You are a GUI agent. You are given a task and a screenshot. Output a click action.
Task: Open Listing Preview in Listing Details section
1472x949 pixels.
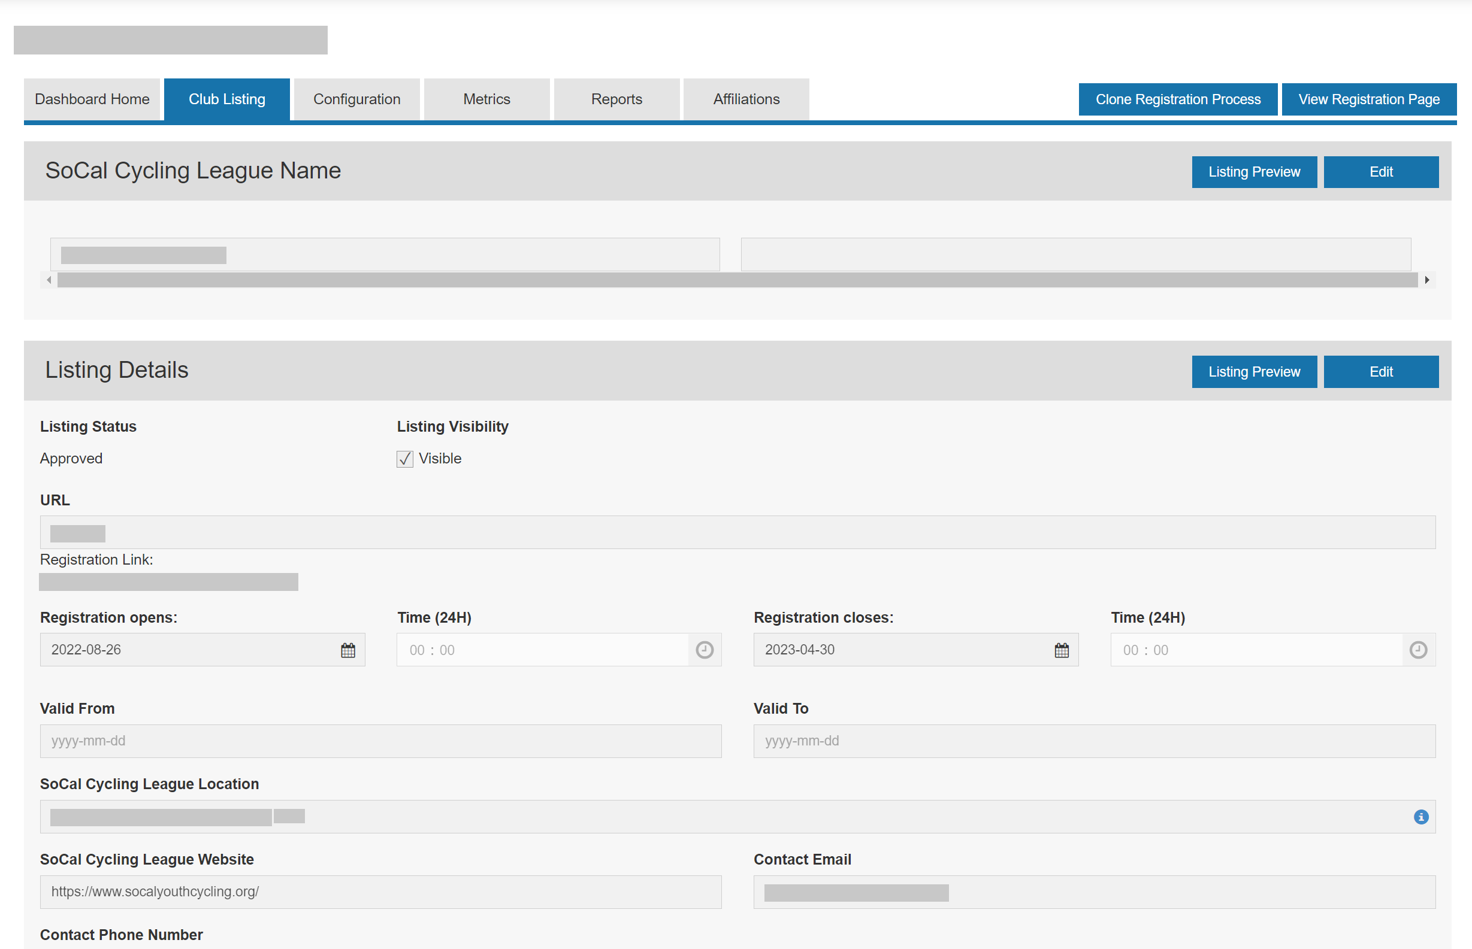1254,372
